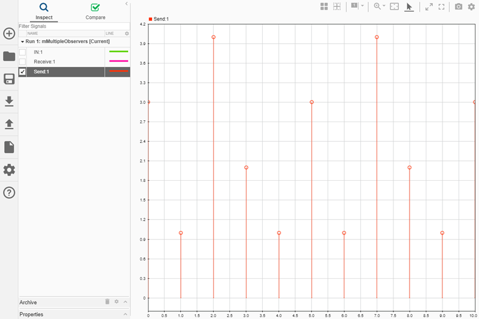This screenshot has height=319, width=479.
Task: Select the Fit to view icon
Action: [x=395, y=7]
